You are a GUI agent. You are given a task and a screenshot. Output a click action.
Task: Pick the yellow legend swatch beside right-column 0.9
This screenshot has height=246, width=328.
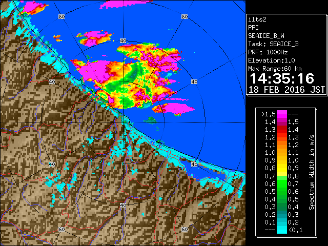[x=282, y=168]
